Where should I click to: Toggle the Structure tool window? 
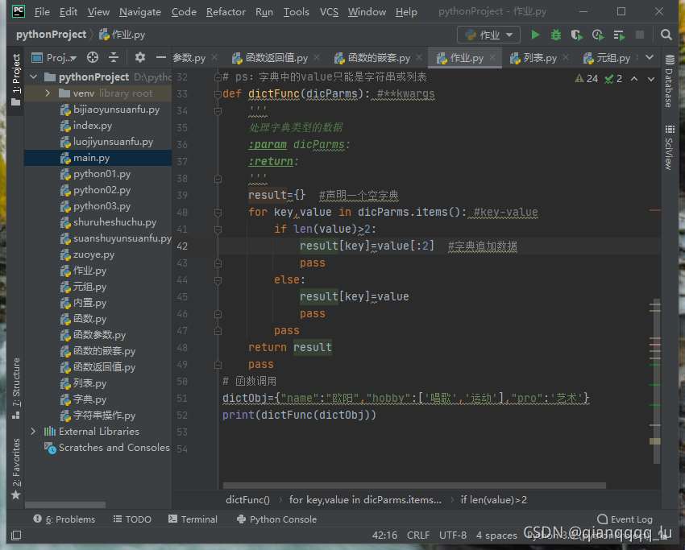[x=15, y=383]
